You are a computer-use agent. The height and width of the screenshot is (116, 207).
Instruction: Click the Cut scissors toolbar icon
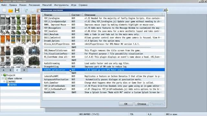(26, 11)
